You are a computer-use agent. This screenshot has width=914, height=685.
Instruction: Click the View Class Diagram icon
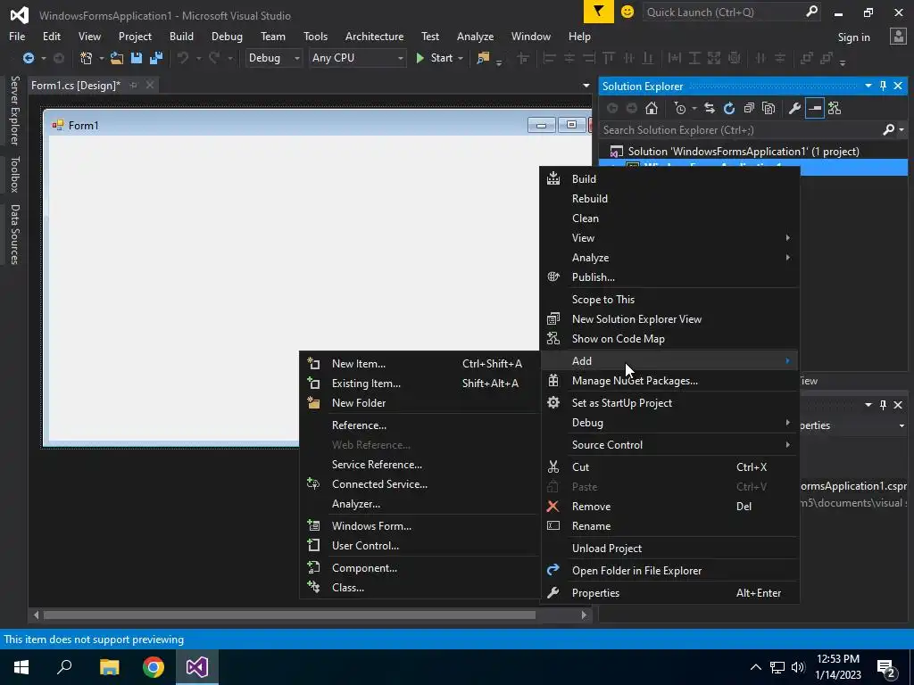[835, 108]
